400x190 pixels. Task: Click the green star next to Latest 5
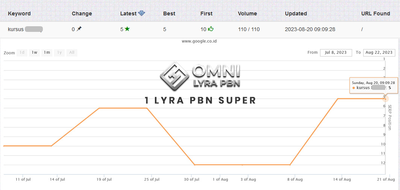(x=127, y=29)
